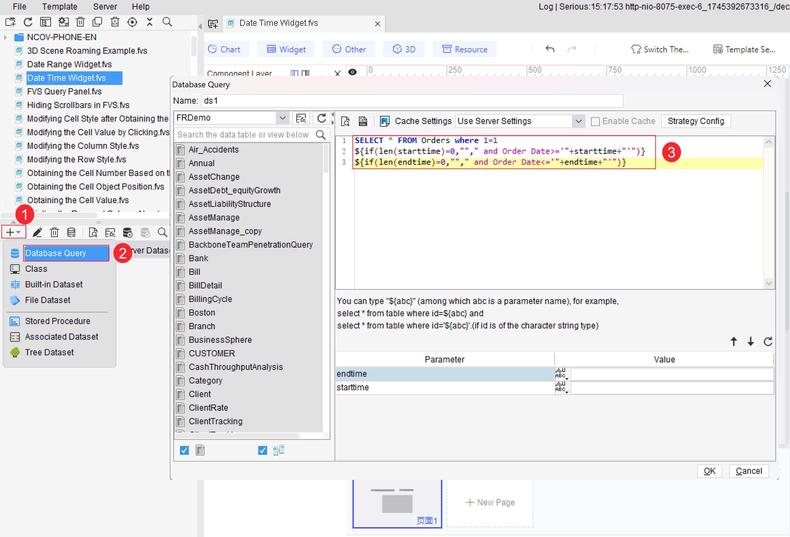The image size is (790, 537).
Task: Click the 3D toolbar button
Action: [x=404, y=49]
